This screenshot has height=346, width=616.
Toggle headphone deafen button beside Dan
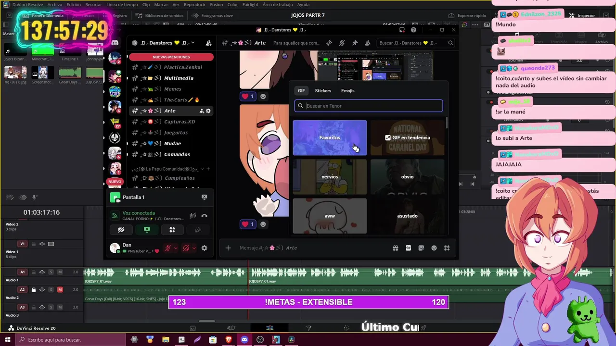click(186, 248)
